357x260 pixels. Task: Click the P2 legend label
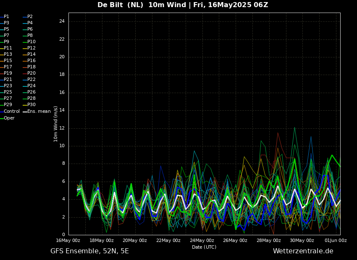30,17
